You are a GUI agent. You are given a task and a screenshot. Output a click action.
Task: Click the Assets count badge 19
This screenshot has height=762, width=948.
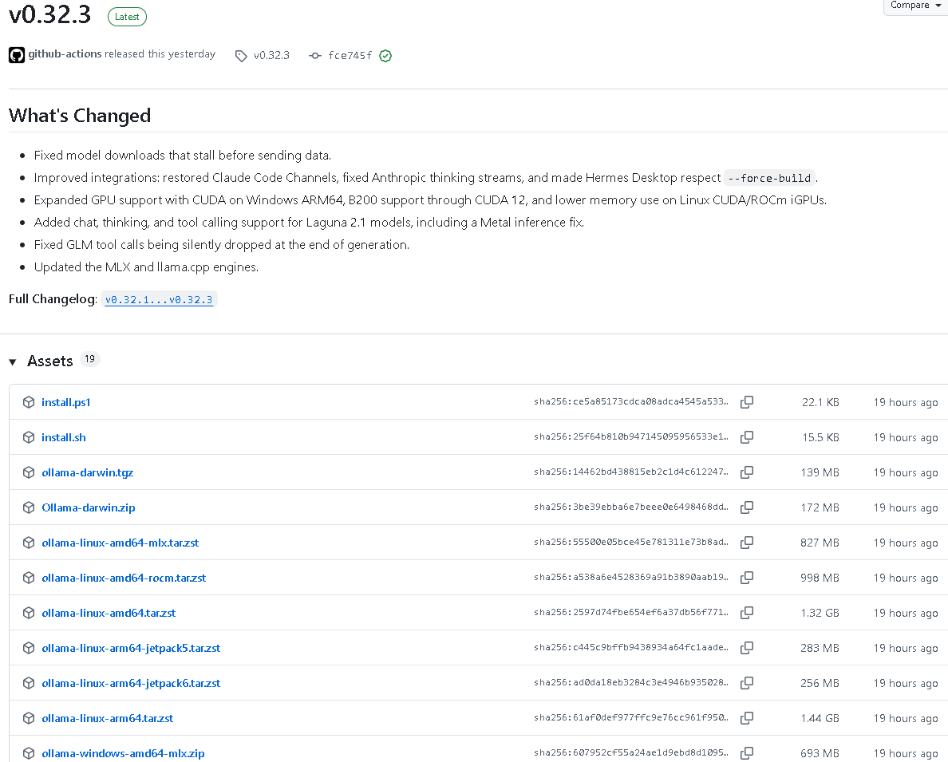[89, 359]
